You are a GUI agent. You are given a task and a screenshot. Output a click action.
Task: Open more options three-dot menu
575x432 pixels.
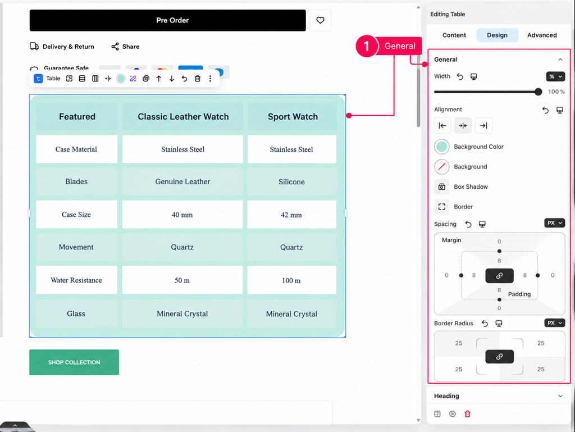click(x=210, y=79)
